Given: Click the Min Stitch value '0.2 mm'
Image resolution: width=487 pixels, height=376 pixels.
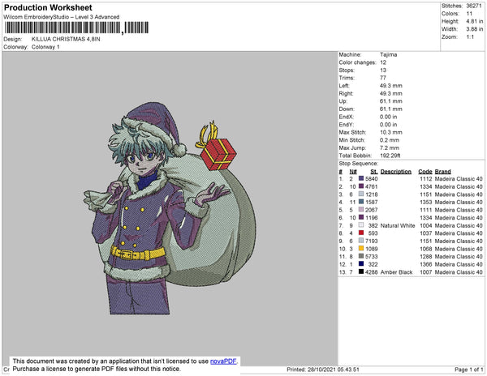Looking at the screenshot, I should point(390,140).
